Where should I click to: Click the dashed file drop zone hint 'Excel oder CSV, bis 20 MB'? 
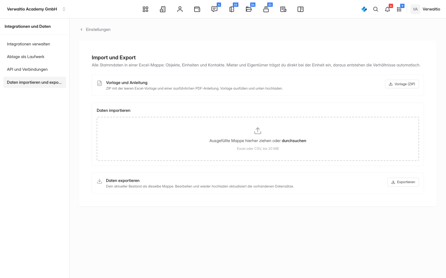[258, 149]
